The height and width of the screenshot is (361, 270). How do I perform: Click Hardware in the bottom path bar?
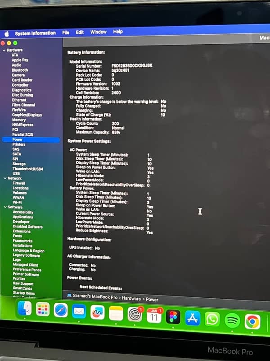coord(131,299)
